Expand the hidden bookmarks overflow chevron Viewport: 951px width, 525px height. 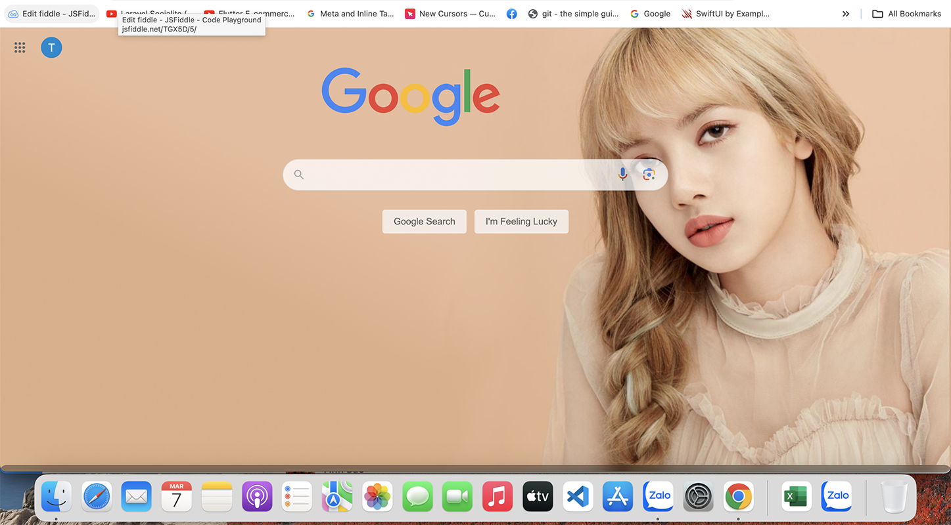[x=846, y=13]
